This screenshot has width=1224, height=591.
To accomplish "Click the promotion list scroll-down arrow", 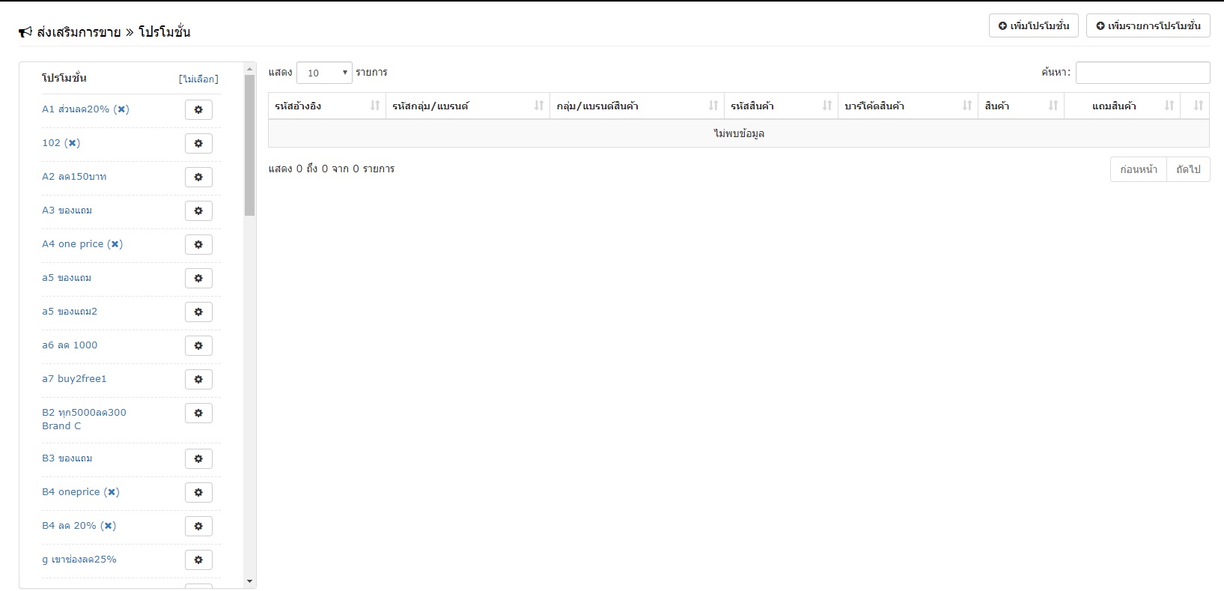I will (250, 582).
